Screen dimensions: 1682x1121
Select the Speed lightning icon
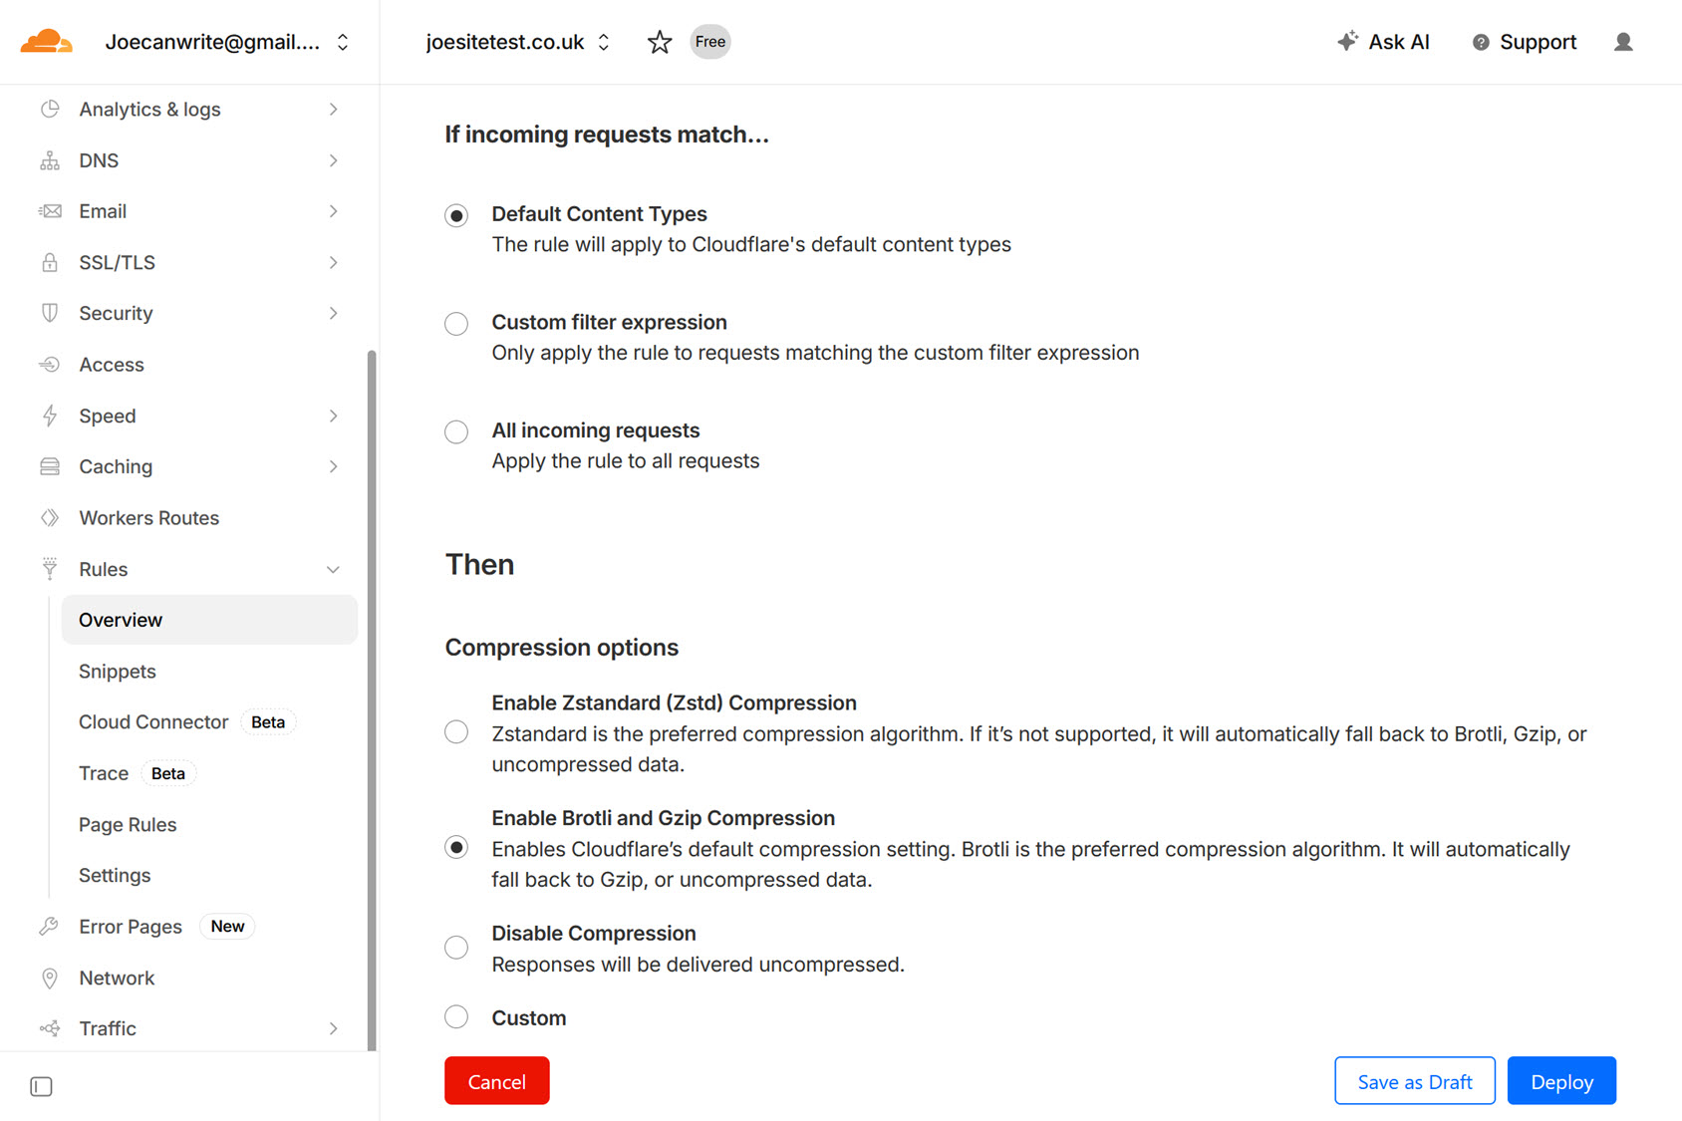pyautogui.click(x=50, y=416)
